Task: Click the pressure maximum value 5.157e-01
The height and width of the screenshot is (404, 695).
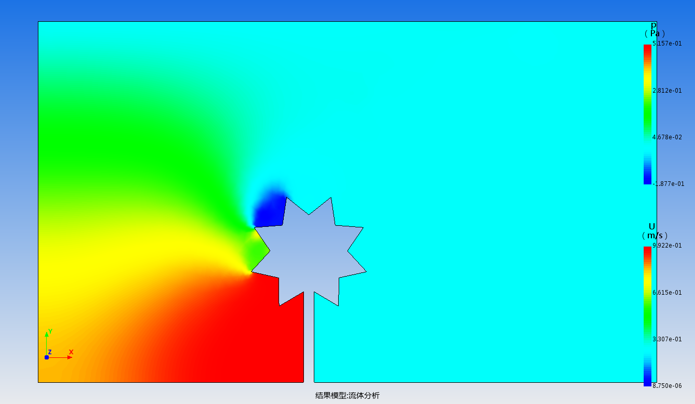Action: pos(667,44)
